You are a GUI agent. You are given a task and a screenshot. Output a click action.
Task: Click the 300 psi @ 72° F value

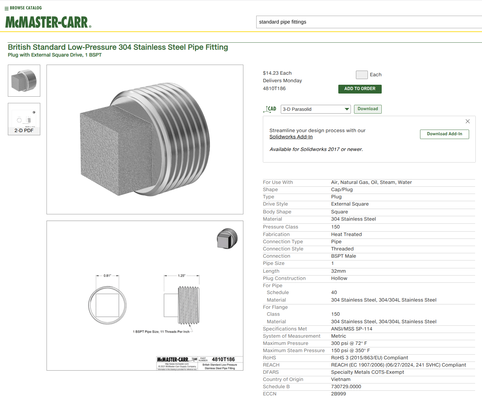coord(349,343)
